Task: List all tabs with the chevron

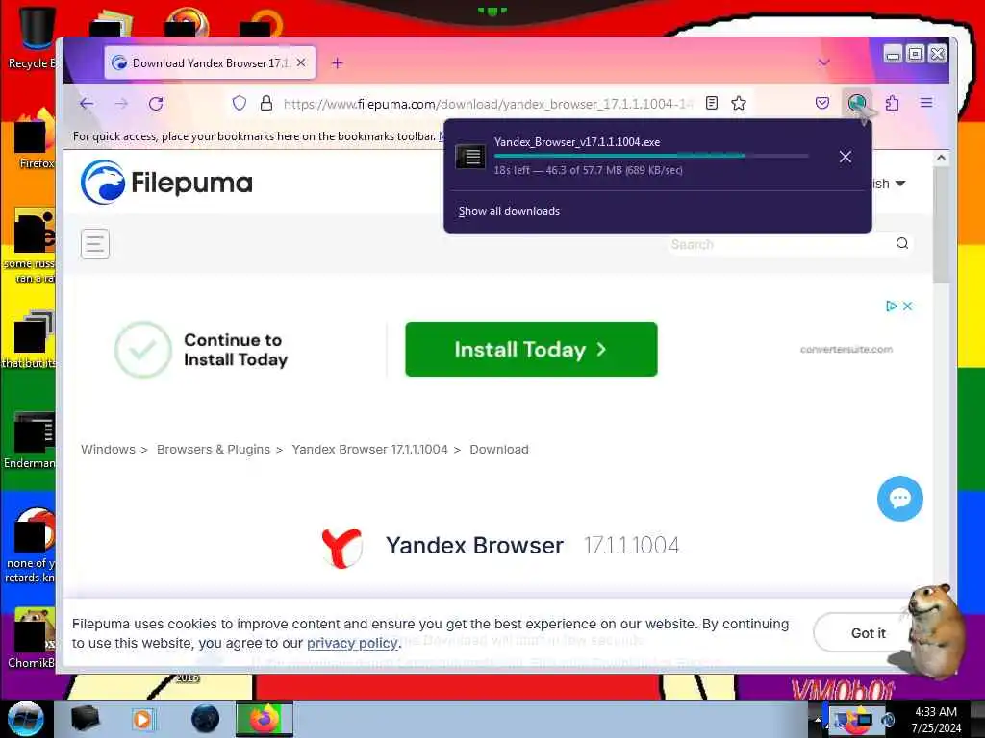Action: pos(823,62)
